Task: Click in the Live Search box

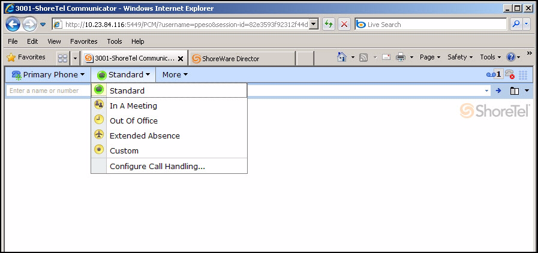Action: point(431,25)
